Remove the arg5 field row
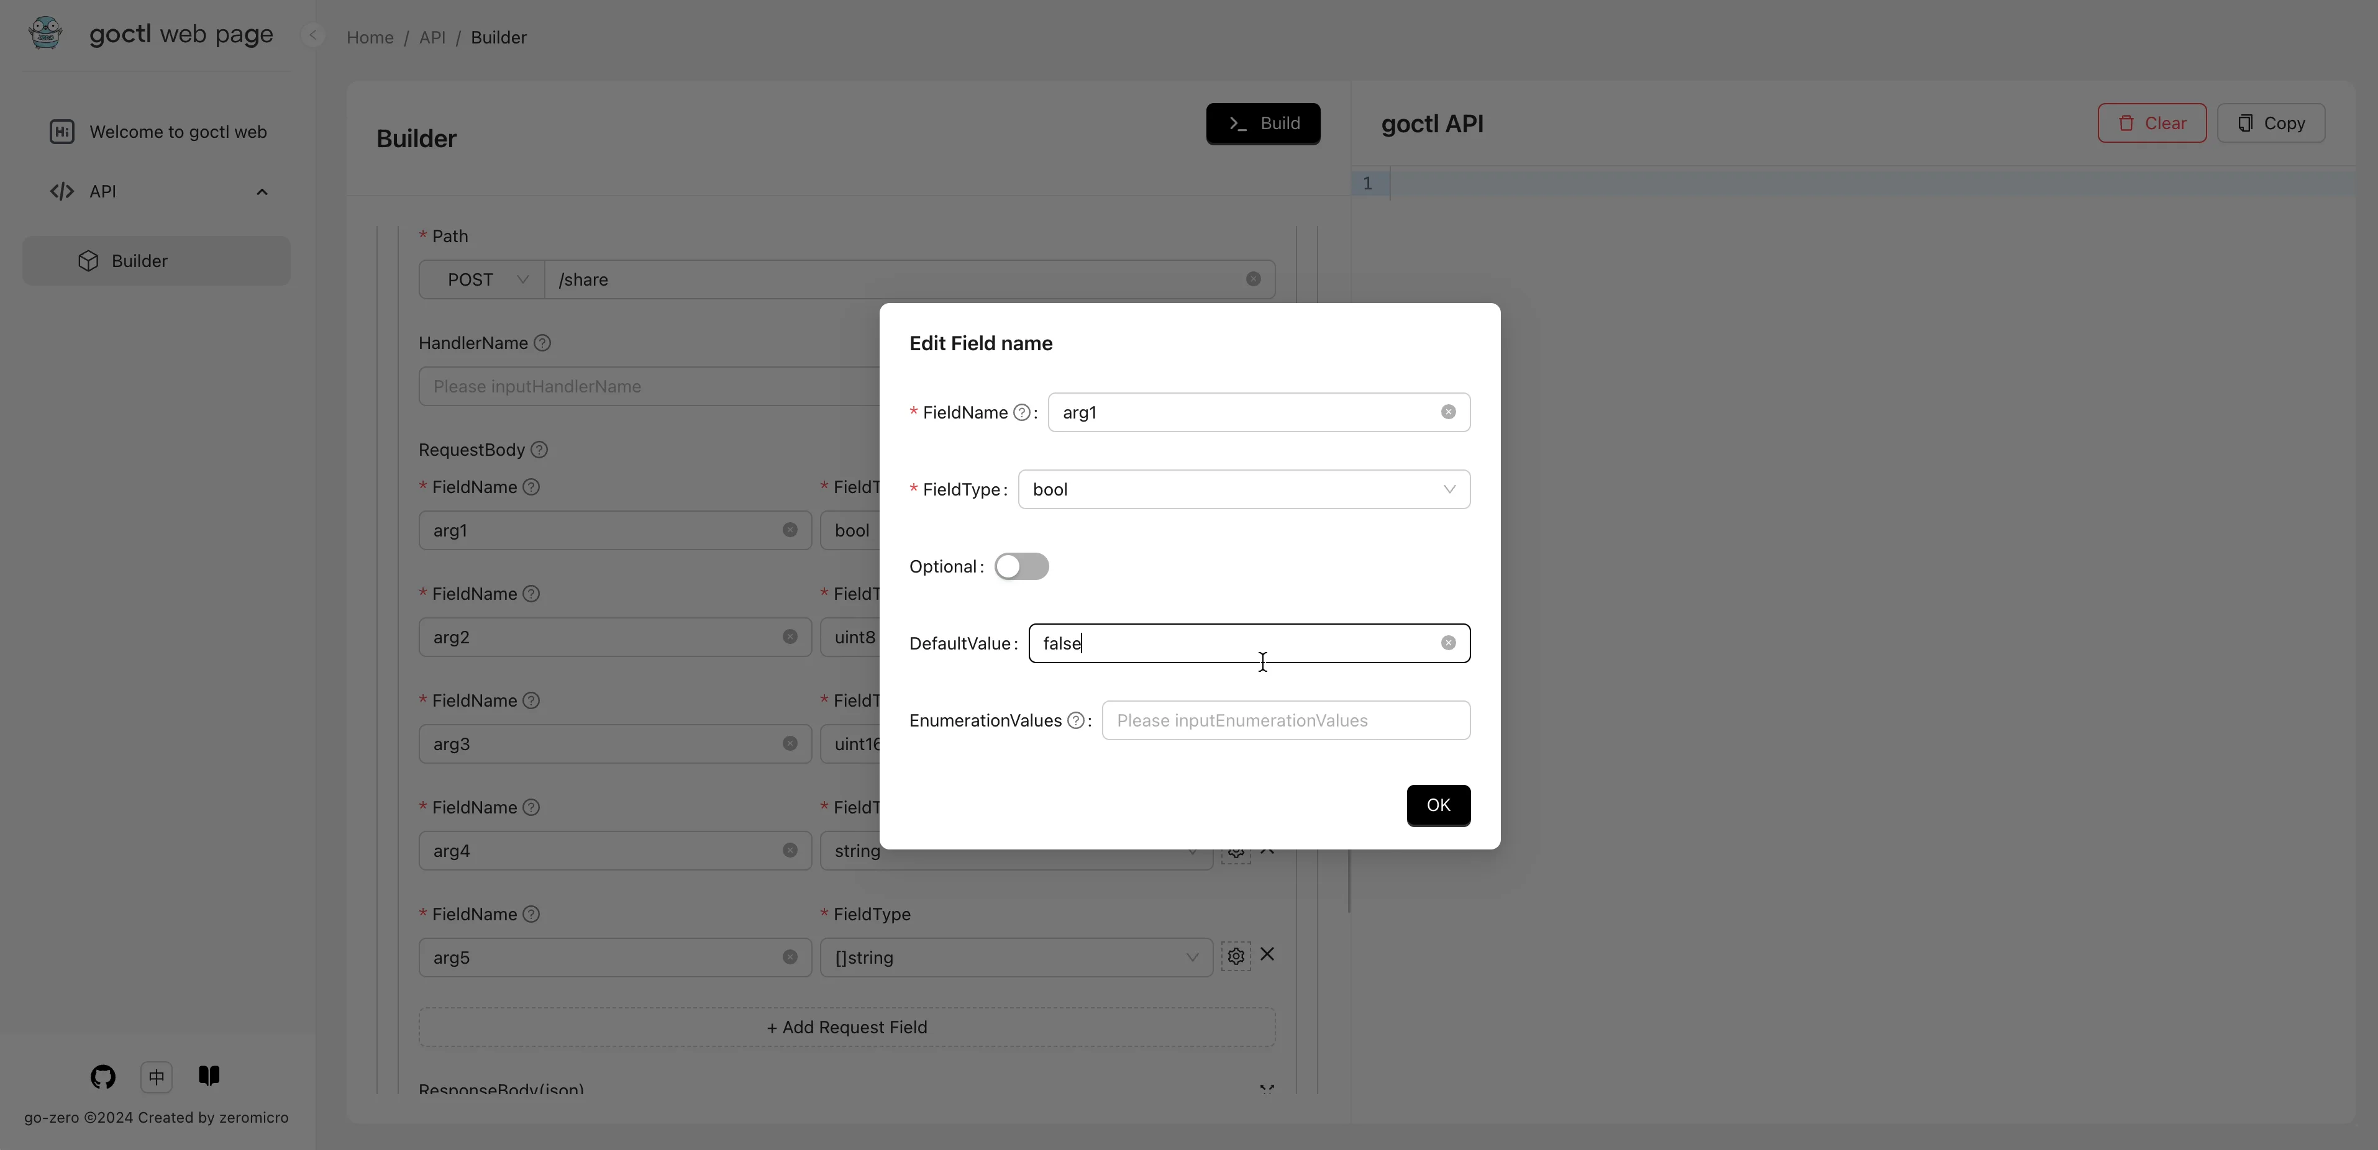The height and width of the screenshot is (1150, 2378). 1267,954
